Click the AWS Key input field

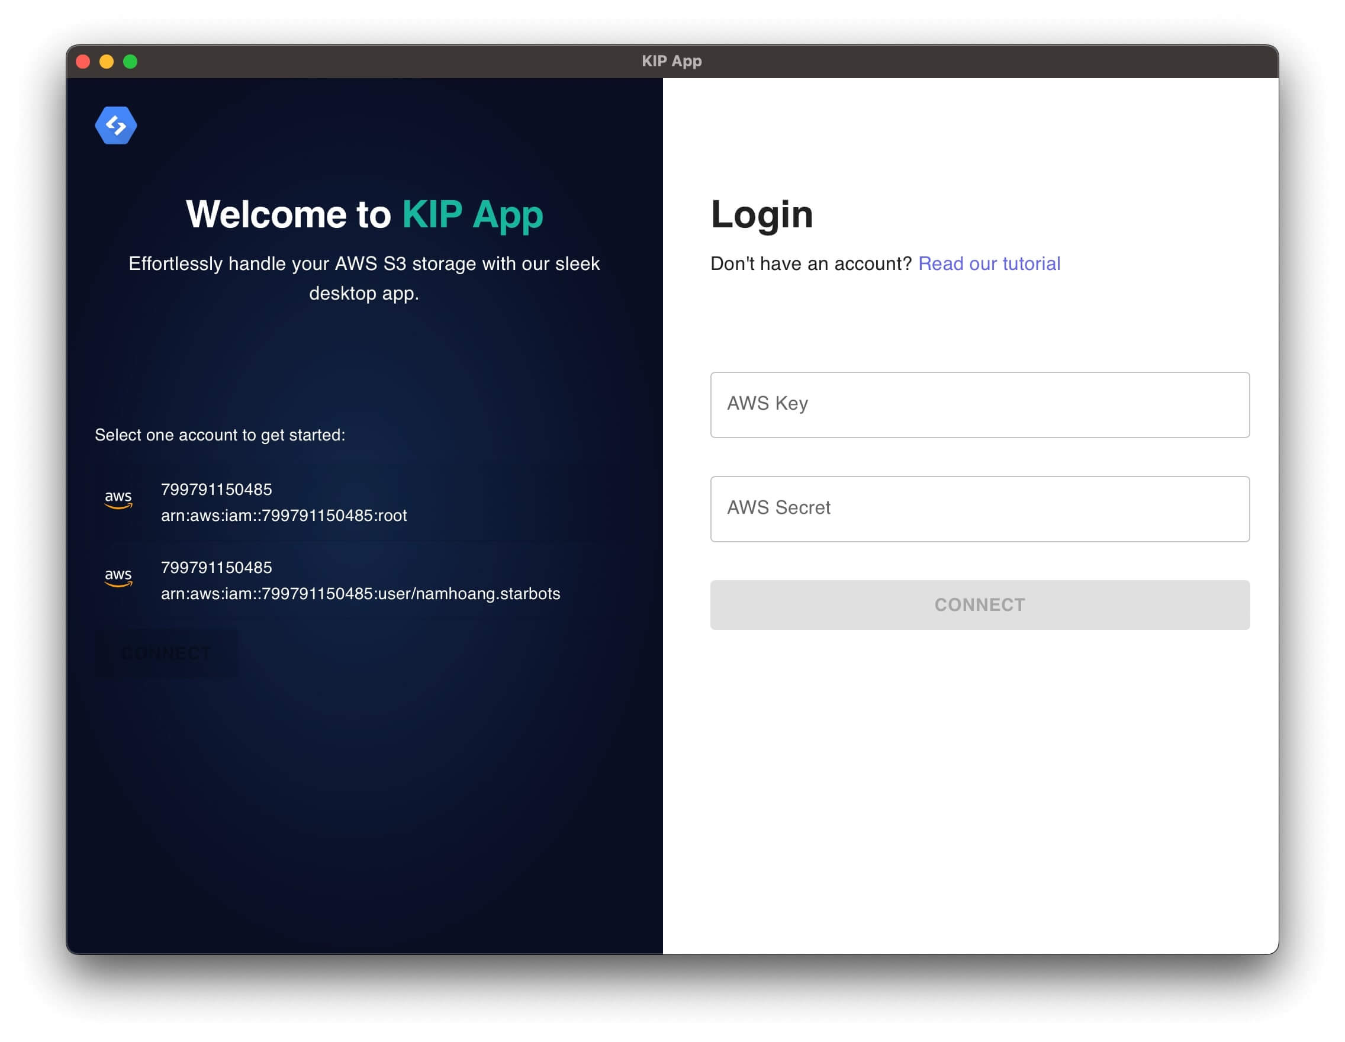[x=979, y=403]
